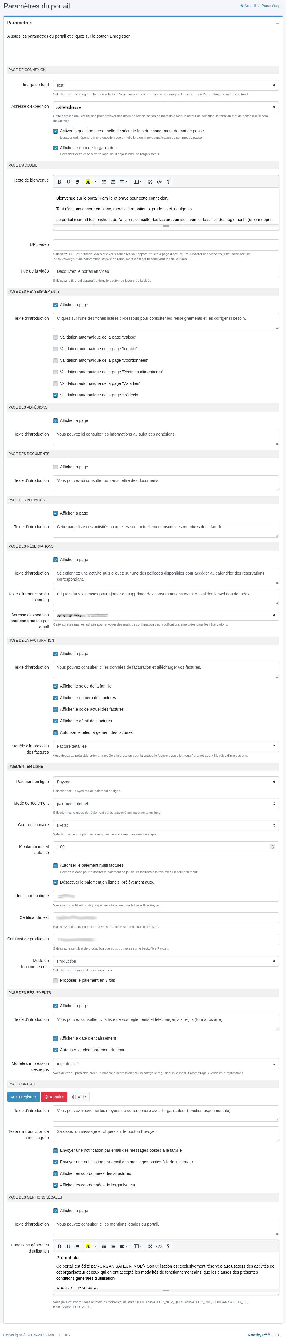Uncheck 'Afficher le solde de la famille'
The image size is (286, 1342).
pos(56,686)
